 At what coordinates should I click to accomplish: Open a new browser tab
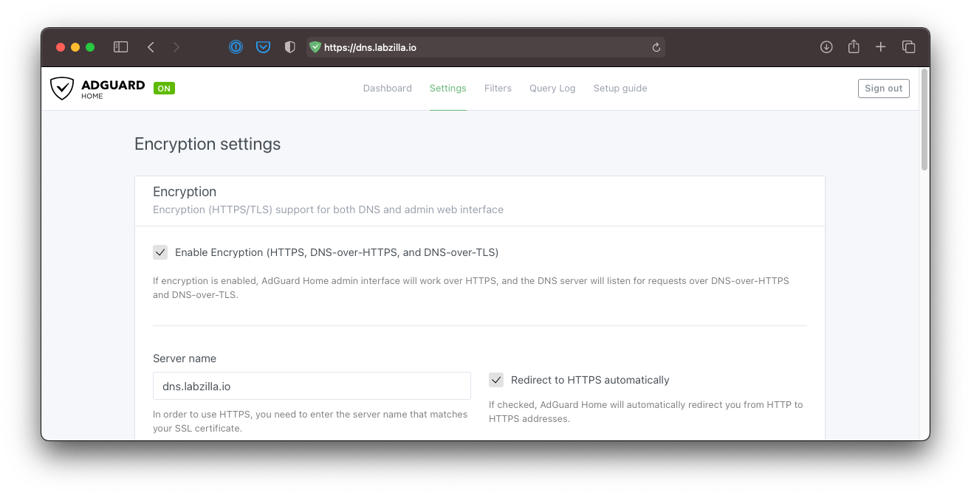(880, 47)
